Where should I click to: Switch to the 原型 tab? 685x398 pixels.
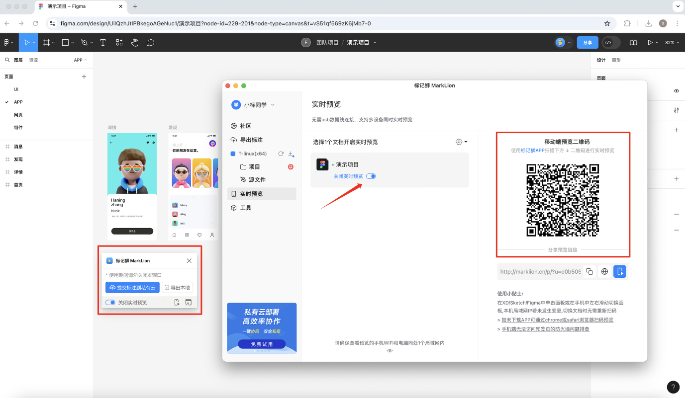tap(617, 60)
